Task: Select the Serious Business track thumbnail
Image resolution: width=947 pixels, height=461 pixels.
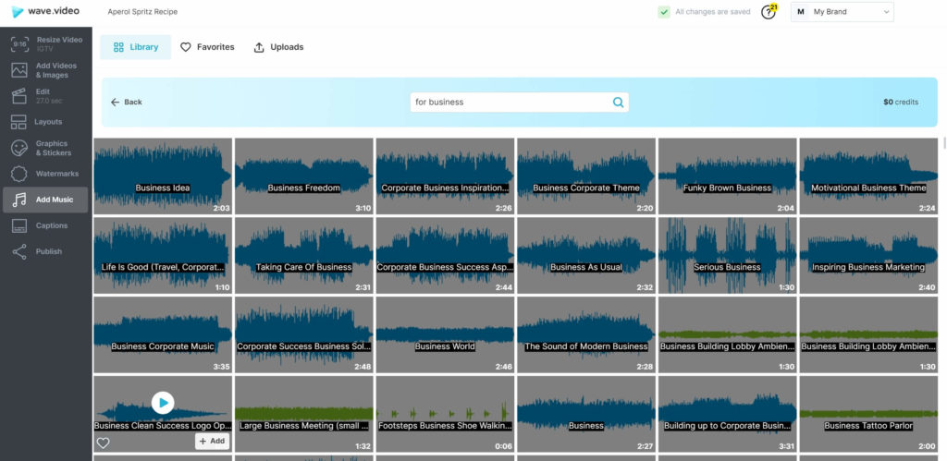Action: click(x=727, y=255)
